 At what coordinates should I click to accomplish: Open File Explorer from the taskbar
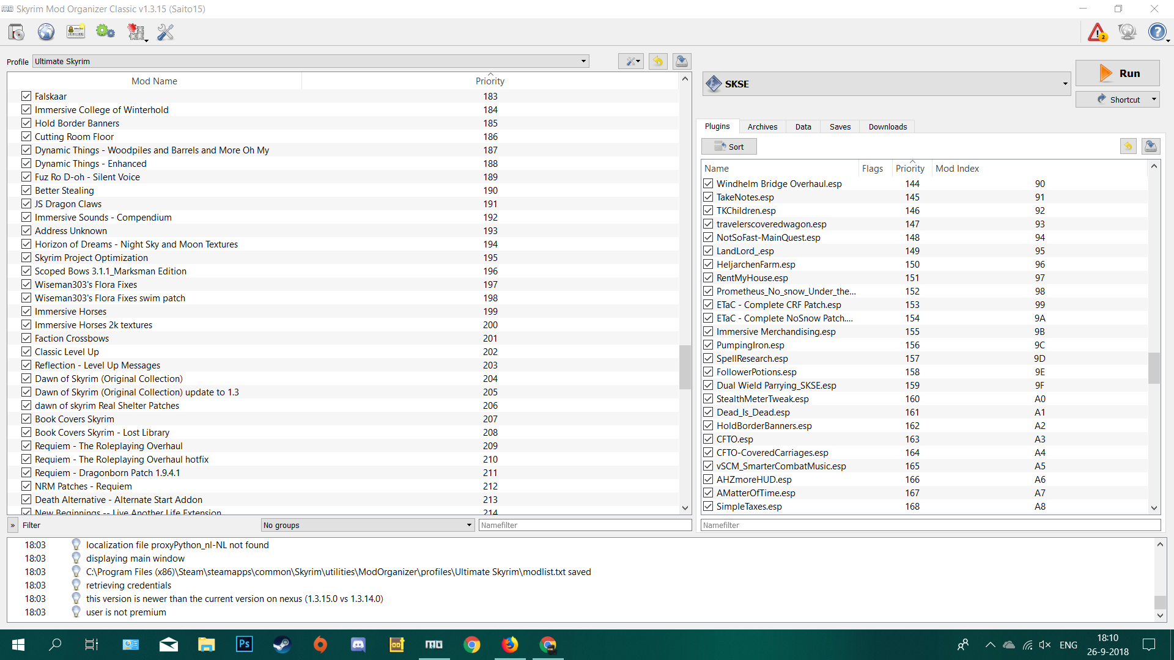coord(207,645)
